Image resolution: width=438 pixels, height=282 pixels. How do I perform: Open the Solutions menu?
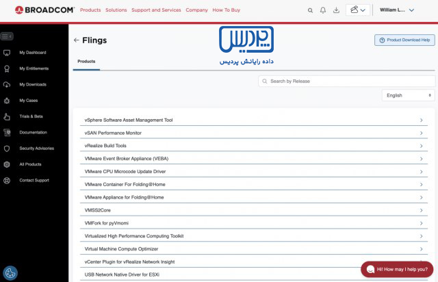pyautogui.click(x=116, y=10)
